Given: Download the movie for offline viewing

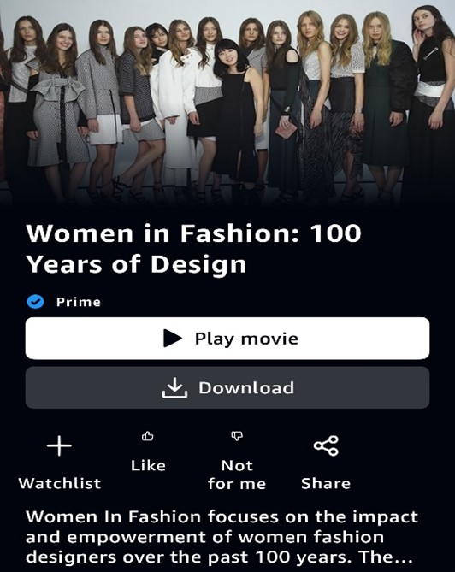Looking at the screenshot, I should pos(227,387).
